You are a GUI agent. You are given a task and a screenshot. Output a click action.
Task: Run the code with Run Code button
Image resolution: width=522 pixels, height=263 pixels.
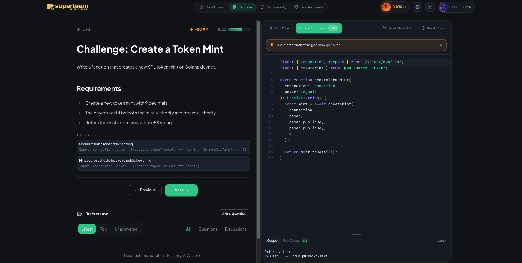[x=279, y=28]
